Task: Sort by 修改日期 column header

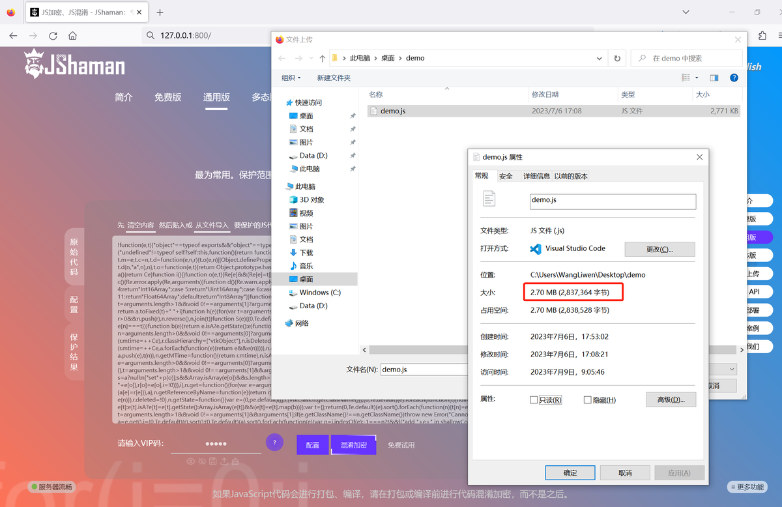Action: click(x=545, y=94)
